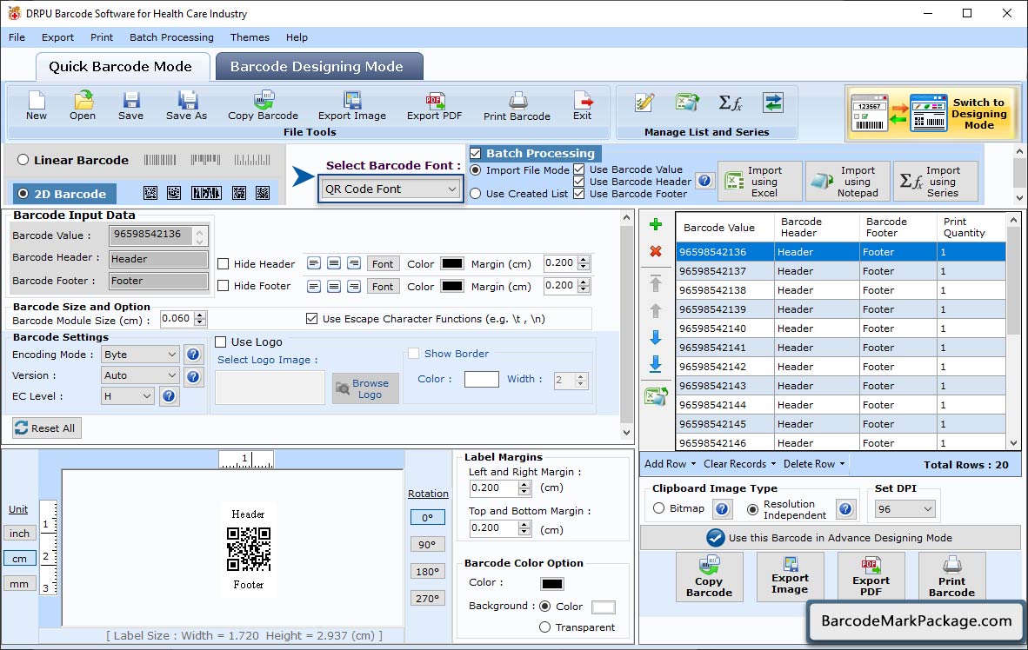
Task: Click help icon beside Use Barcode Header
Action: point(704,181)
